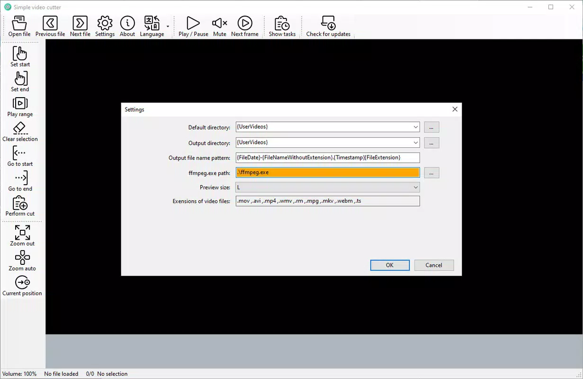Screen dimensions: 583x379
Task: Open the Default directory dropdown
Action: (x=415, y=127)
